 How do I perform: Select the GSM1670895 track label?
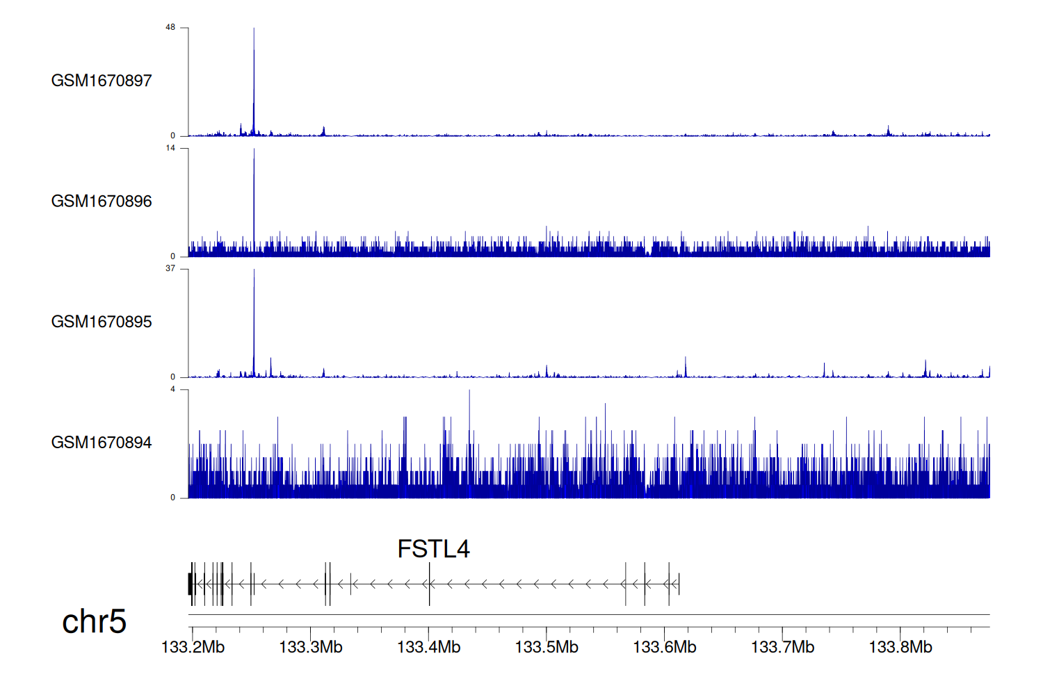tap(102, 322)
